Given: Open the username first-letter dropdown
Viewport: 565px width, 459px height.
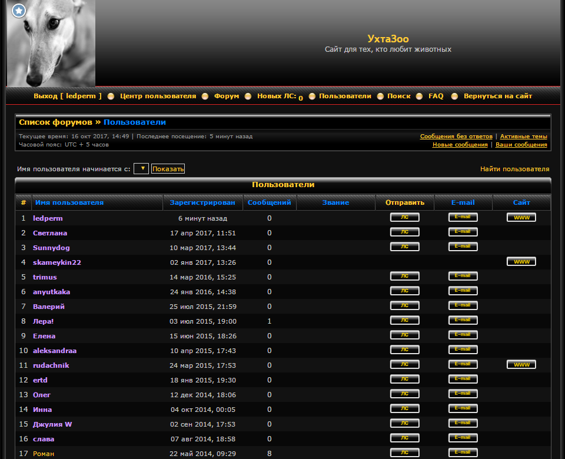Looking at the screenshot, I should [141, 169].
